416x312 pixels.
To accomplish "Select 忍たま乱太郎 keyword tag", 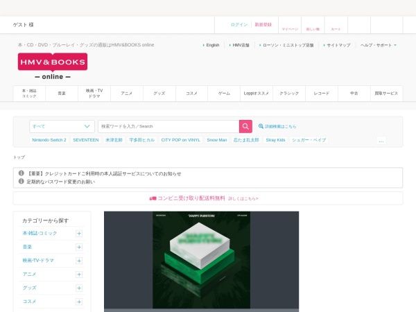I will pos(246,140).
